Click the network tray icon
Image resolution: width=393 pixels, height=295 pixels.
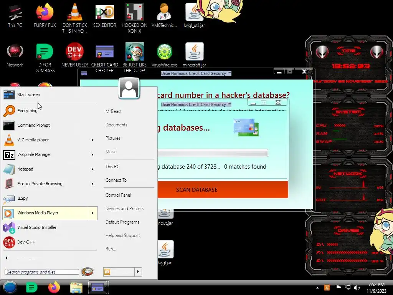(348, 288)
